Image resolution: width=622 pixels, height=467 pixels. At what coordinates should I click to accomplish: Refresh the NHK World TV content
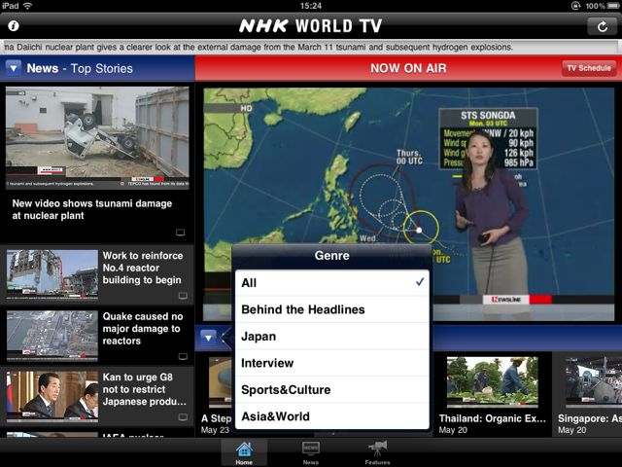[603, 26]
